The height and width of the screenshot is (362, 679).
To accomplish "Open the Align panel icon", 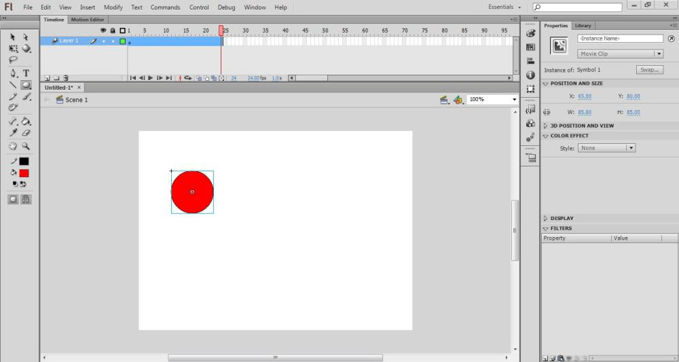I will [530, 61].
